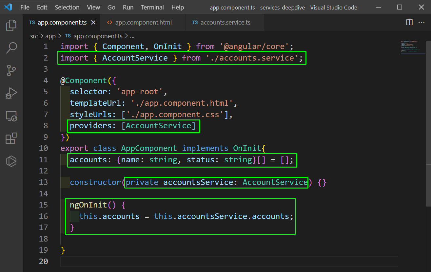Viewport: 431px width, 272px height.
Task: Switch to the accounts.service.ts tab
Action: tap(224, 22)
